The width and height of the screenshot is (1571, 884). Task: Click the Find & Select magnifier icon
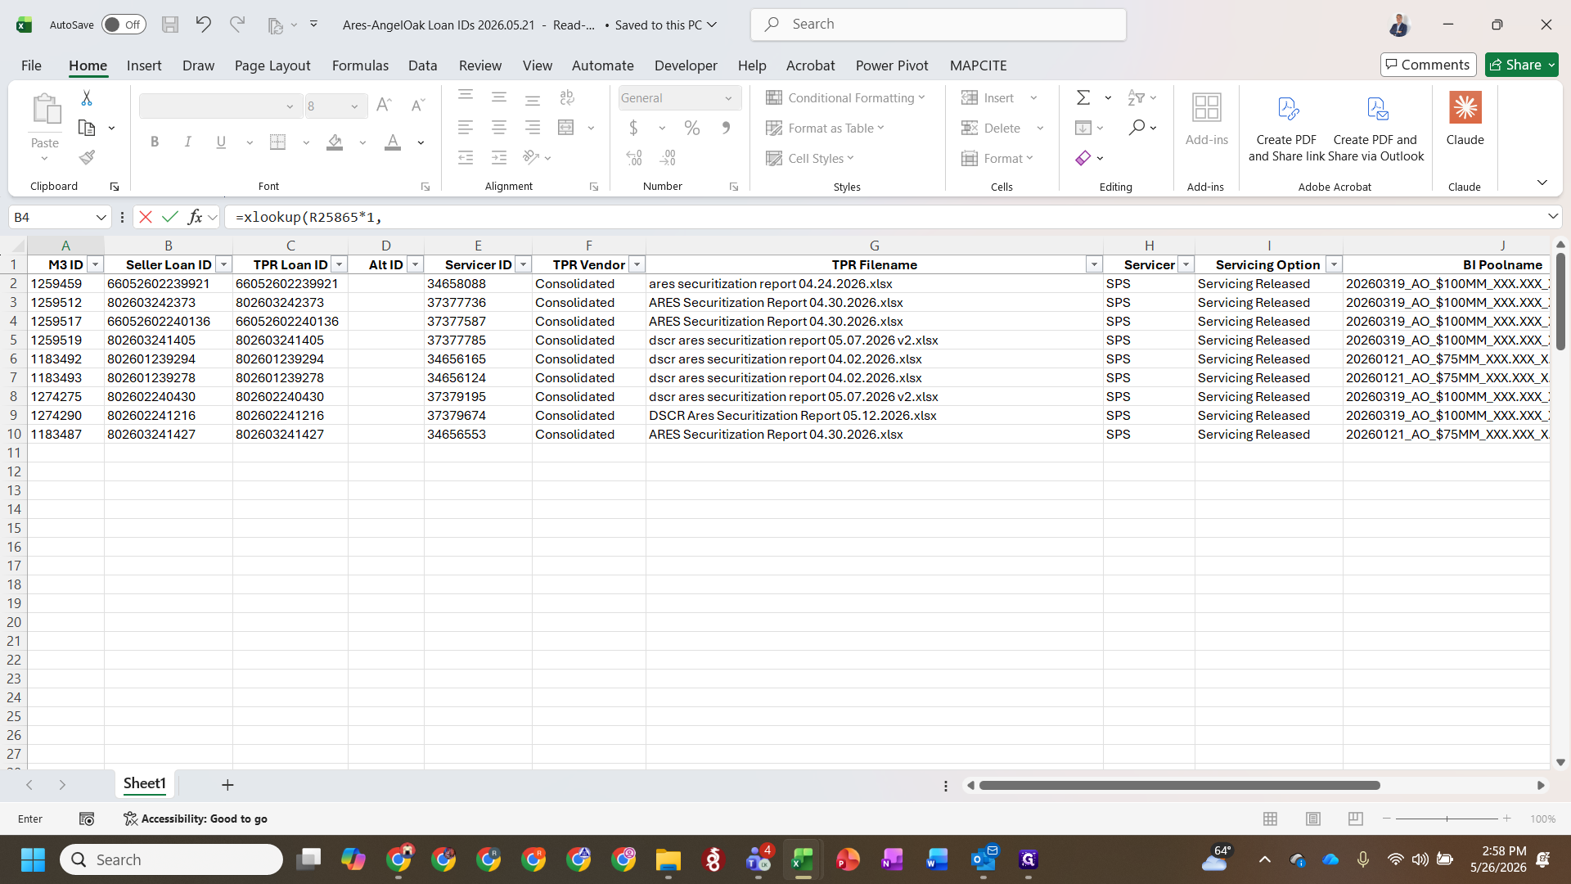(x=1137, y=128)
